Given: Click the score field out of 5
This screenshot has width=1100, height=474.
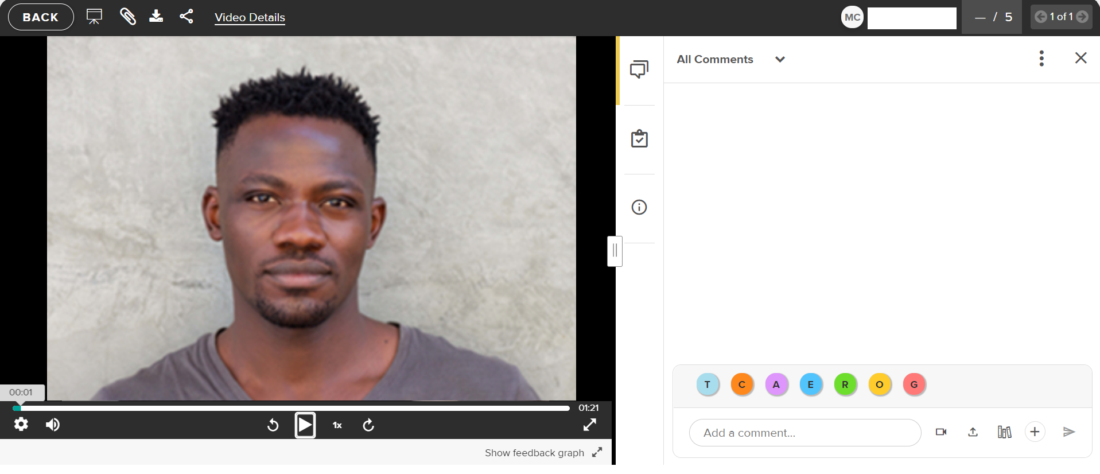Looking at the screenshot, I should [x=992, y=17].
